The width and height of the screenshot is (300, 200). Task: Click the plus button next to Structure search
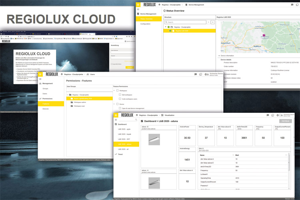point(208,22)
